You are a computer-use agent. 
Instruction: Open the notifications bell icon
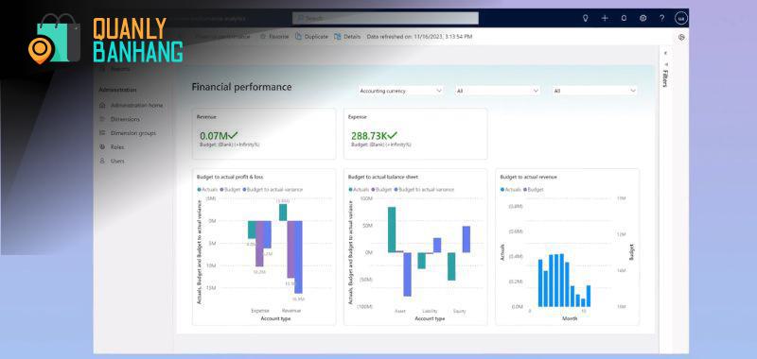(624, 18)
